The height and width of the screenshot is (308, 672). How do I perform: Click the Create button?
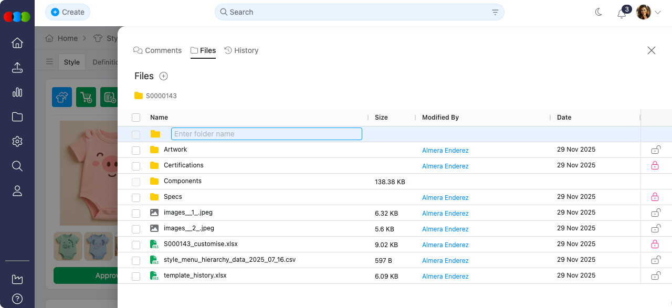point(68,12)
